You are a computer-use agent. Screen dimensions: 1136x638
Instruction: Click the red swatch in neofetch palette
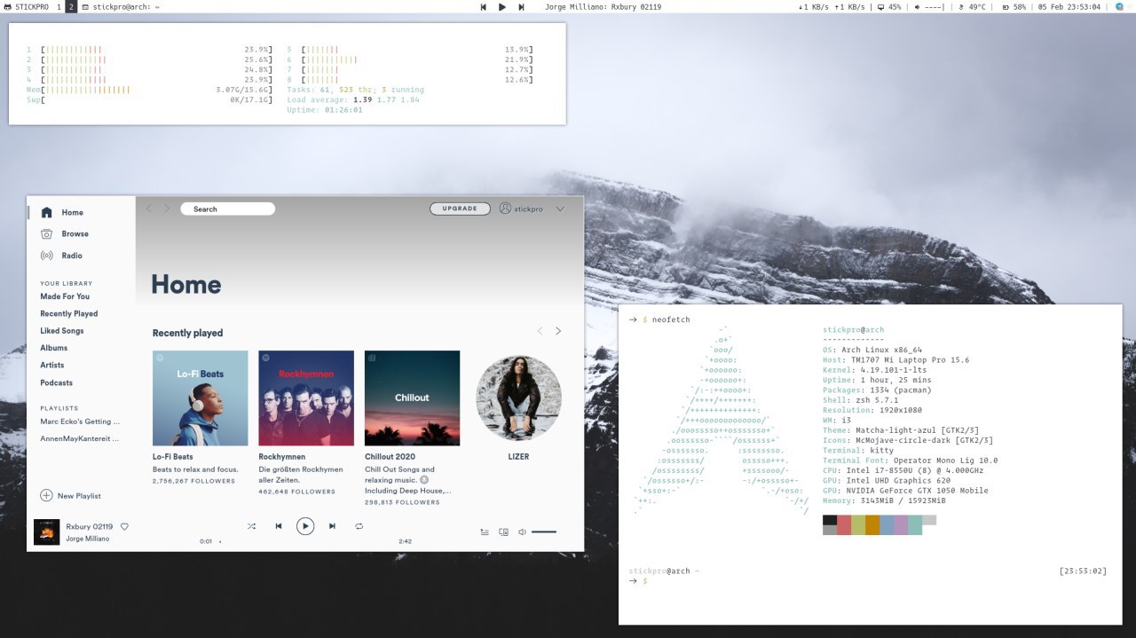click(x=844, y=524)
